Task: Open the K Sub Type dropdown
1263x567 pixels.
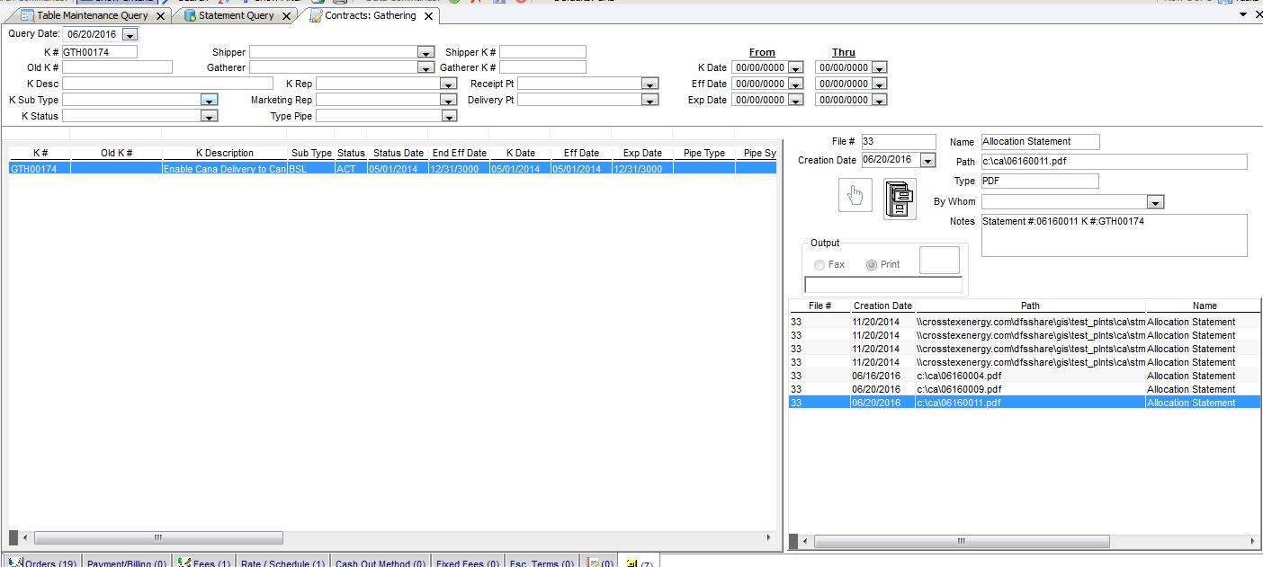Action: point(209,101)
